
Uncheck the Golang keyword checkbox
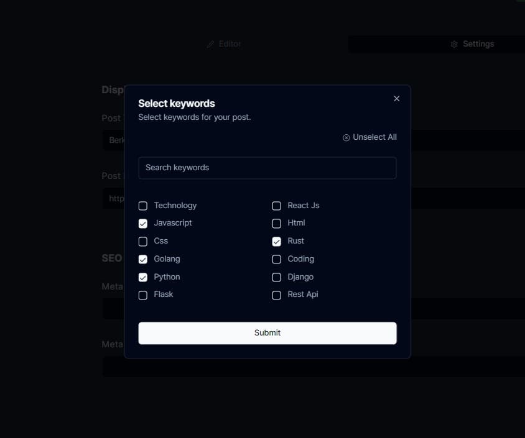pos(143,260)
